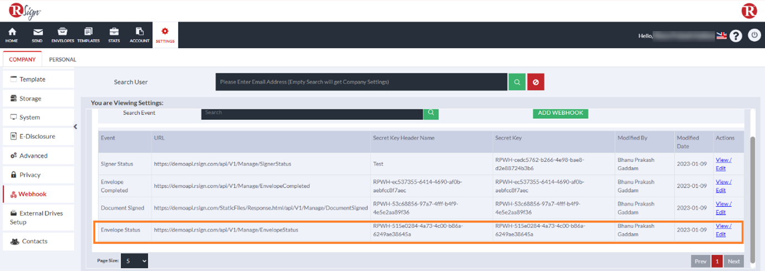The width and height of the screenshot is (765, 271).
Task: Open External Drives Setup in sidebar
Action: 38,217
